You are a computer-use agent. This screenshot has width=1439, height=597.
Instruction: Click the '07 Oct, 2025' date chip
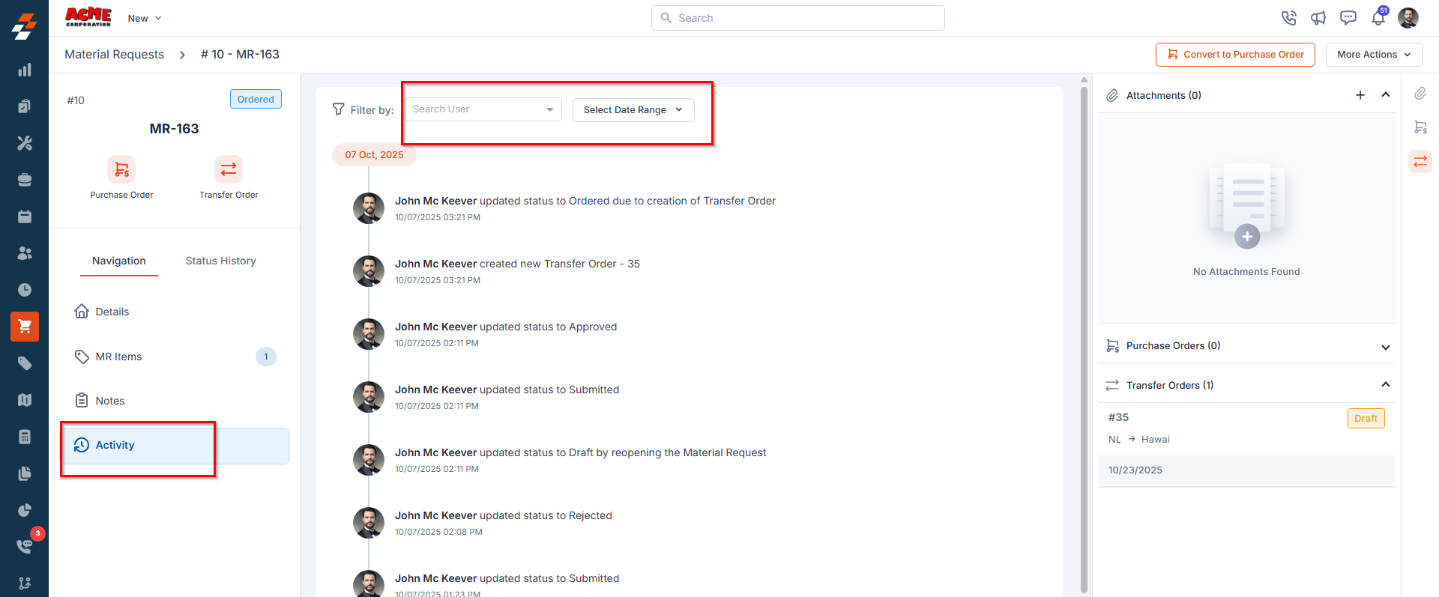point(374,154)
